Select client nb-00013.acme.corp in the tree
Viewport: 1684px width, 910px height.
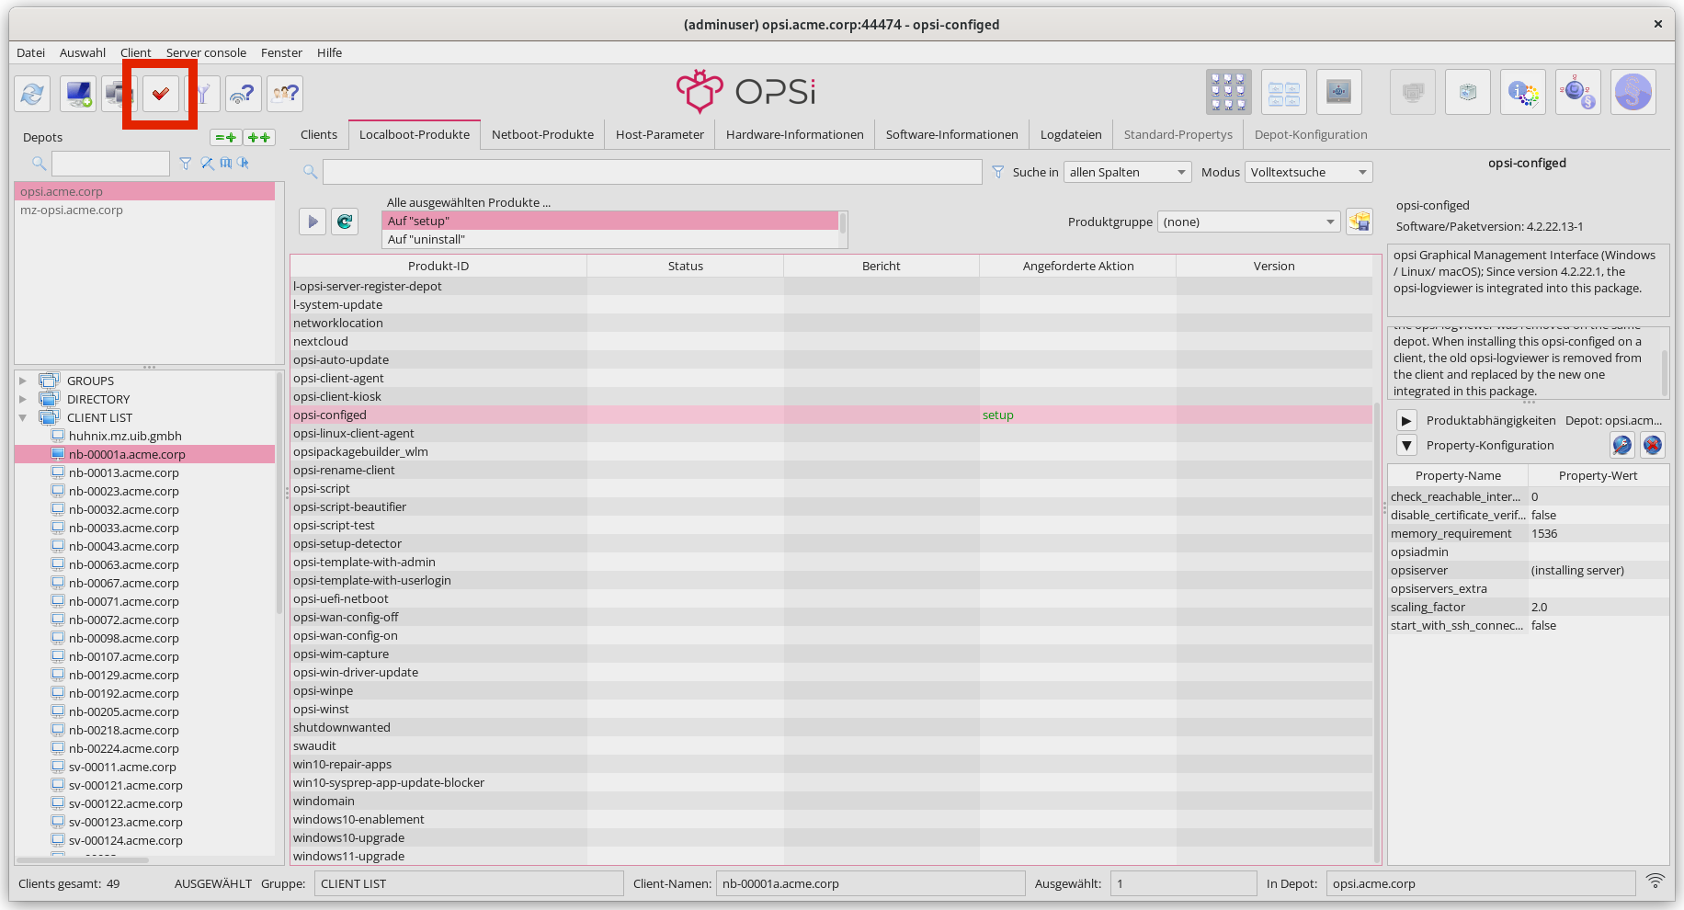(x=124, y=472)
